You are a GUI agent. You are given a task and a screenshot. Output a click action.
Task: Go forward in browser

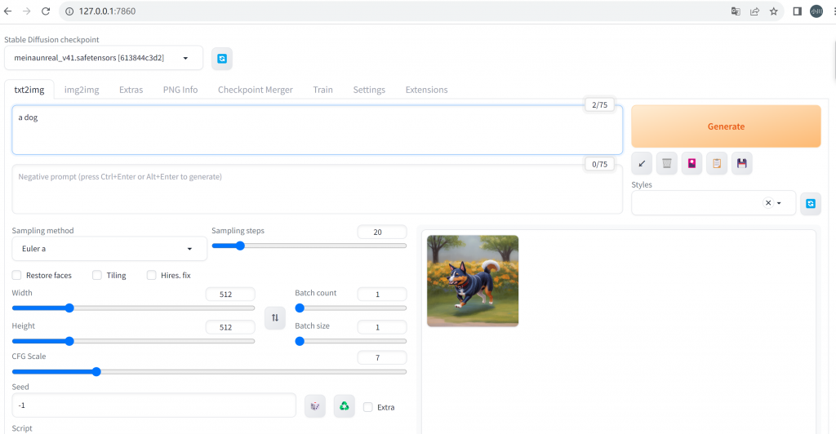(x=27, y=11)
